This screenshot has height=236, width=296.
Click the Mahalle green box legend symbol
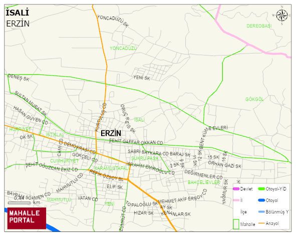236,224
